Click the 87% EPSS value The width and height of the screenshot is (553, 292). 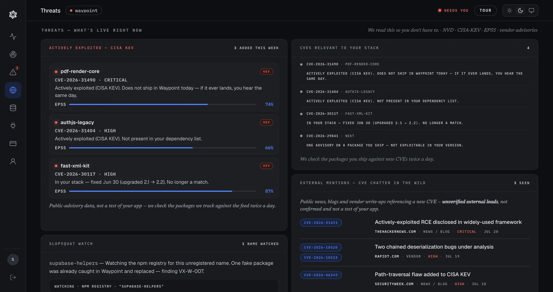(269, 191)
